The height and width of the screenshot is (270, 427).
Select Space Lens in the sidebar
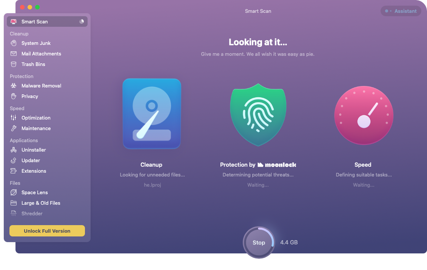(47, 193)
